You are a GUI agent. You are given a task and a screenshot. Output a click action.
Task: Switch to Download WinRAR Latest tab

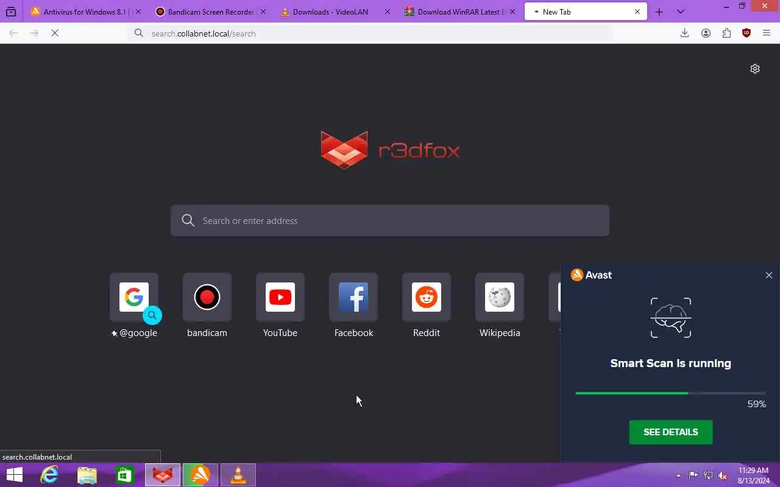click(x=459, y=12)
